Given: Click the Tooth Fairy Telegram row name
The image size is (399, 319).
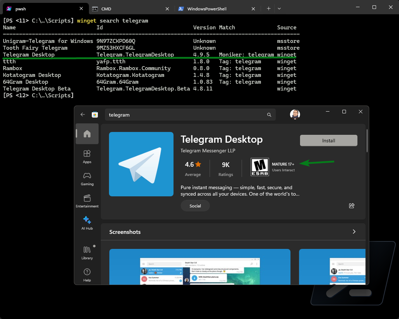Looking at the screenshot, I should pyautogui.click(x=35, y=48).
